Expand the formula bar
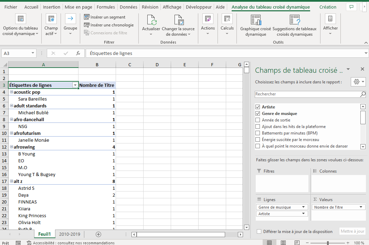 coord(366,53)
